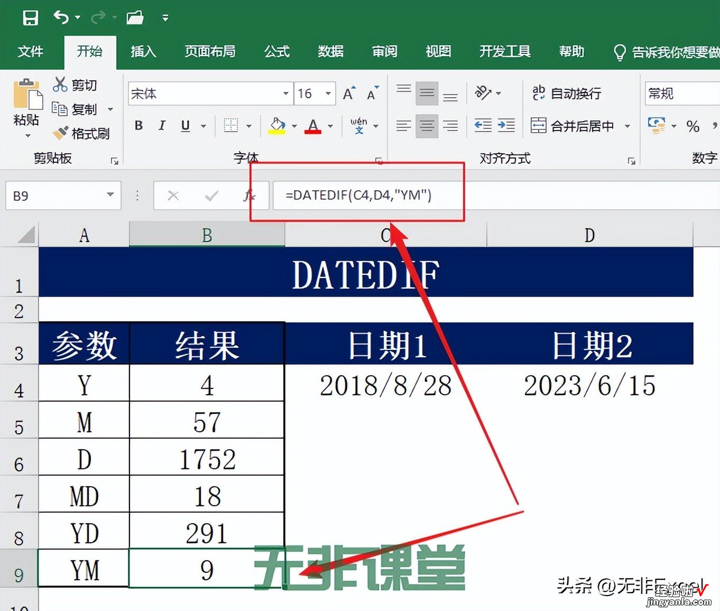Viewport: 720px width, 611px height.
Task: Click the decrease font size icon
Action: point(373,94)
